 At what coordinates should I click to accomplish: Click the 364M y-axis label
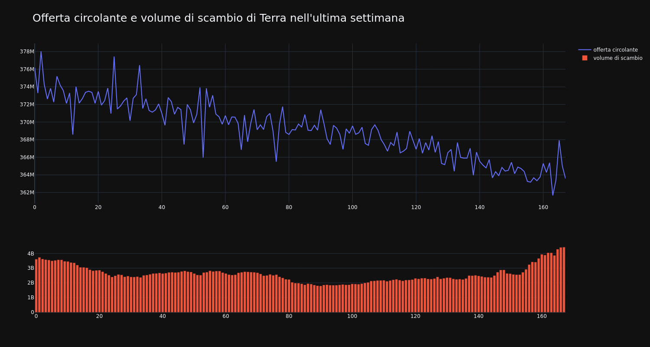click(x=27, y=175)
